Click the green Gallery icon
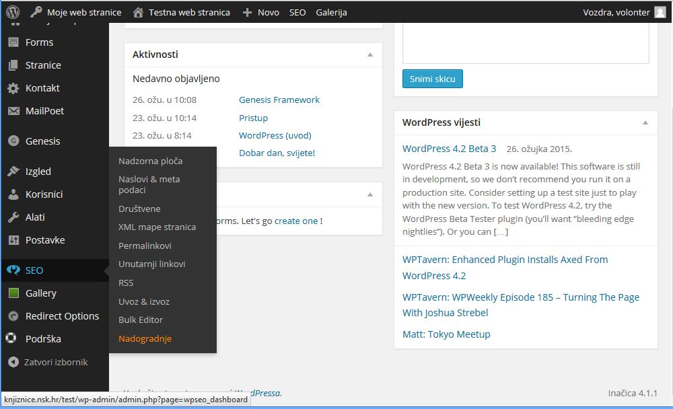This screenshot has width=673, height=409. (13, 293)
